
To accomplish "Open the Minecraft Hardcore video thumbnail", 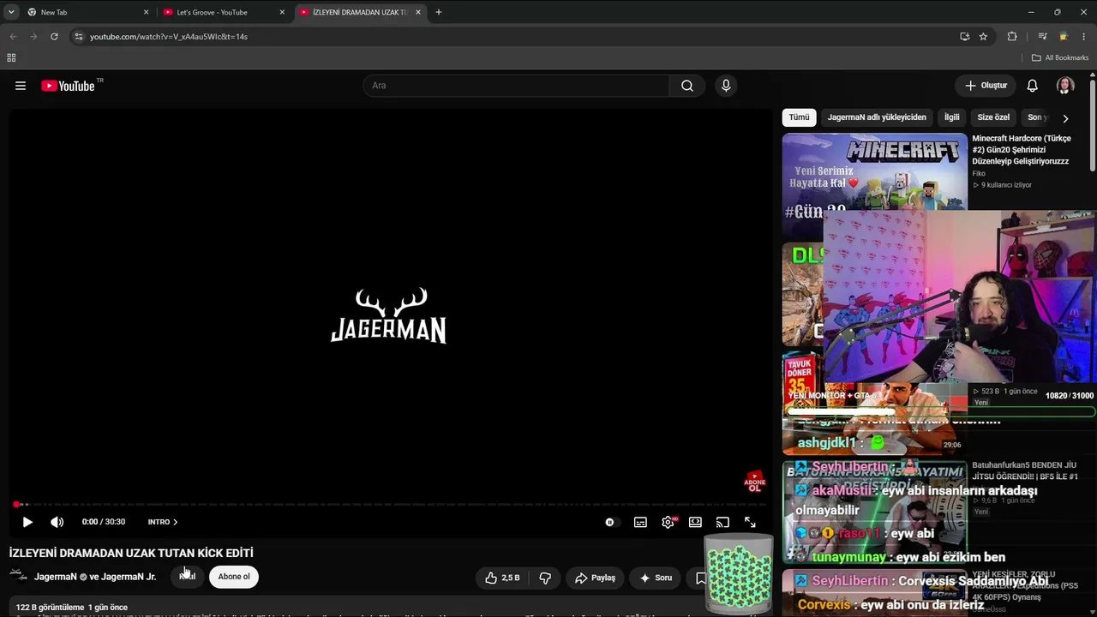I will (874, 171).
